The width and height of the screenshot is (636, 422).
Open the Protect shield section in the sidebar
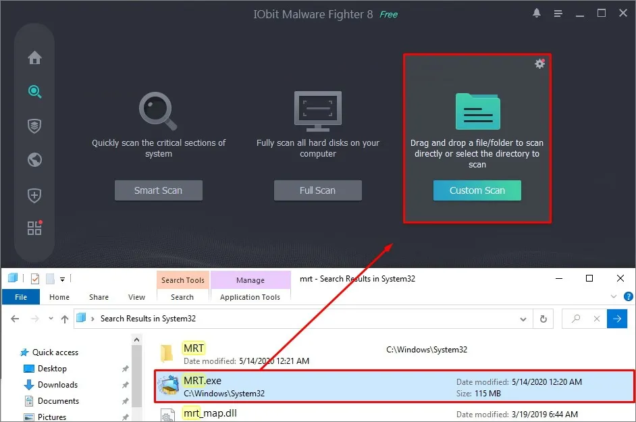34,126
